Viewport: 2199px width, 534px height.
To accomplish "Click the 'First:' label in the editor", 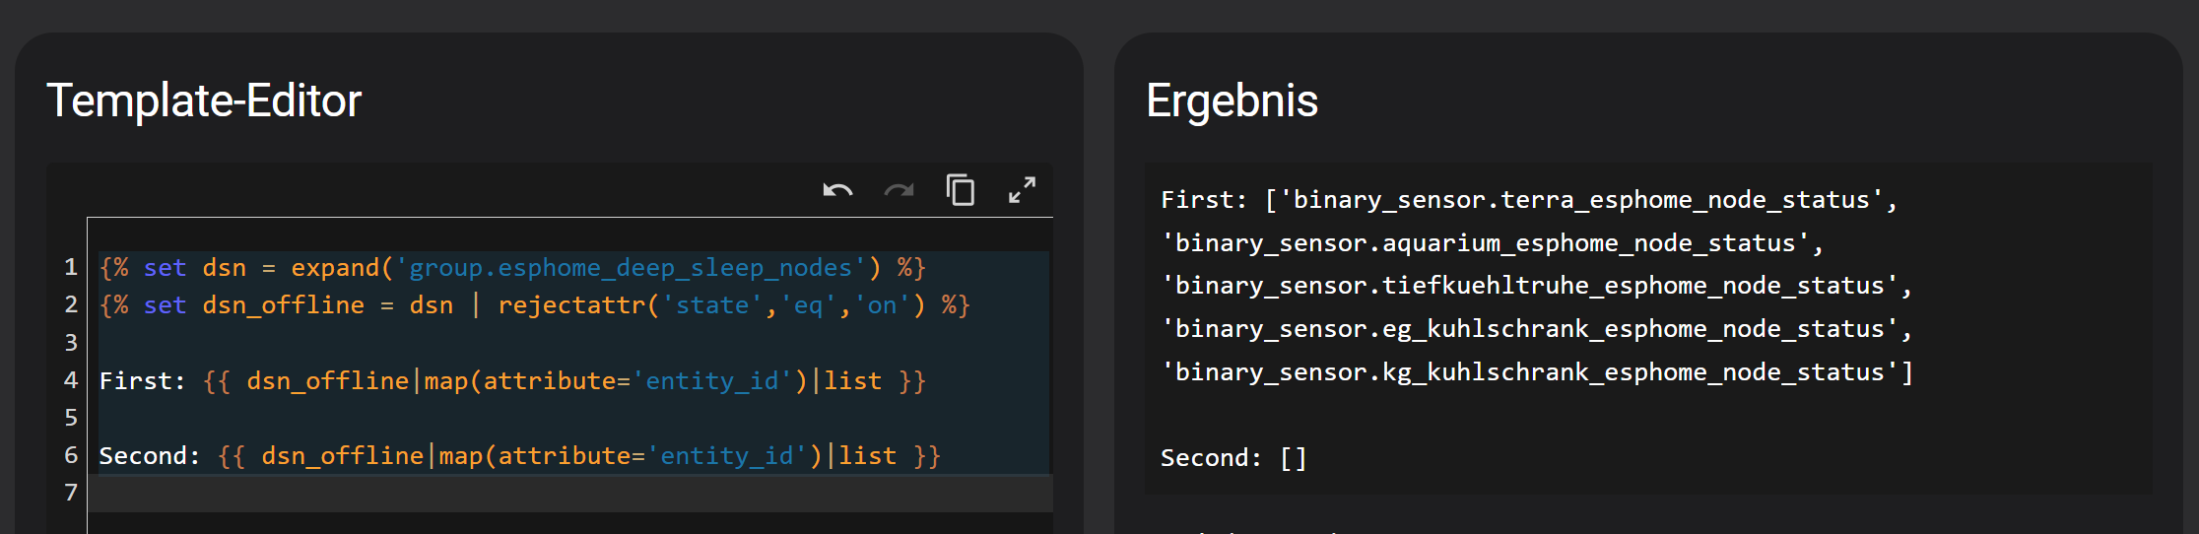I will click(142, 381).
